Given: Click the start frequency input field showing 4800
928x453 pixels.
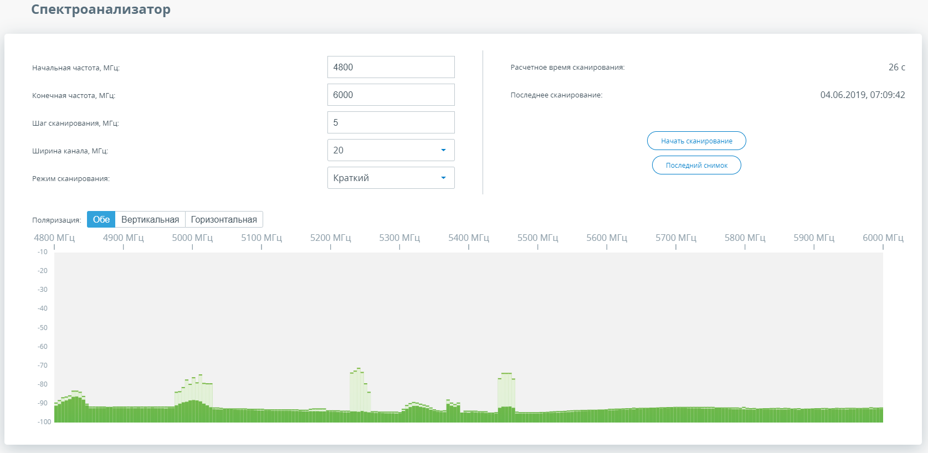Looking at the screenshot, I should point(391,67).
